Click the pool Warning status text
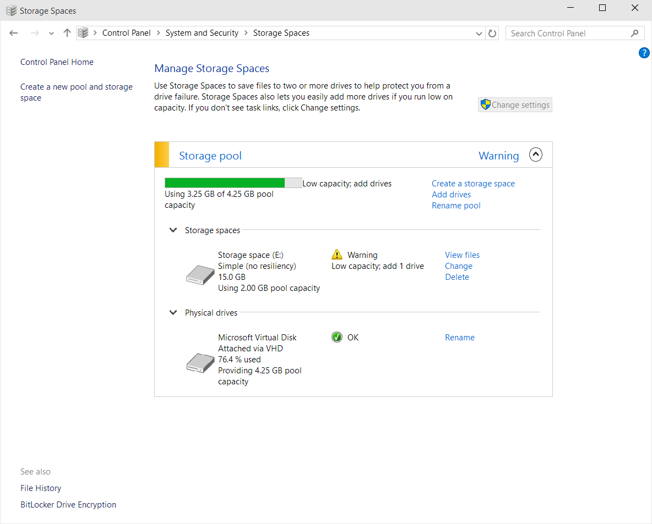This screenshot has width=652, height=524. (x=498, y=156)
